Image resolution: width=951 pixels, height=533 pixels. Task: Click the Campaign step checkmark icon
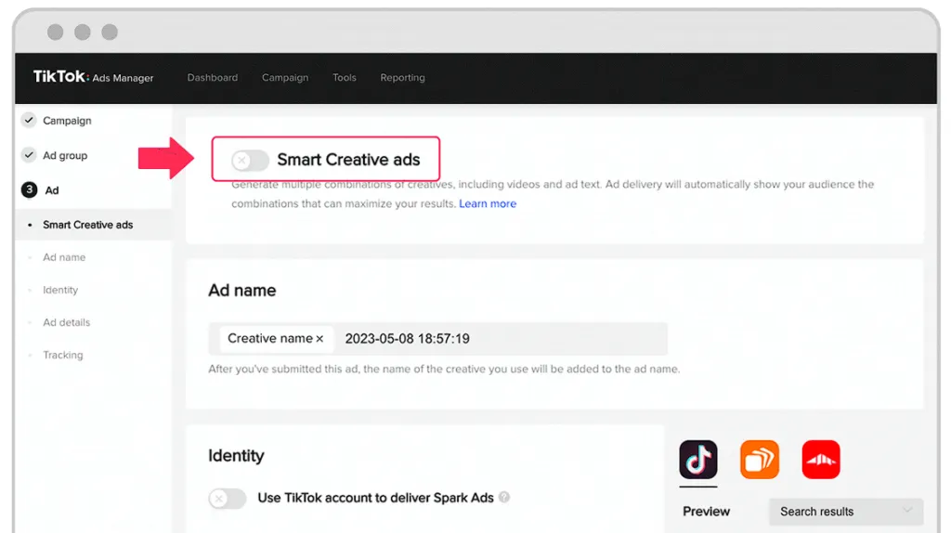pyautogui.click(x=29, y=120)
